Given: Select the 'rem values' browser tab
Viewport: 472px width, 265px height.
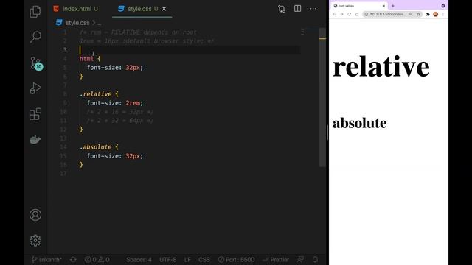Looking at the screenshot, I should pyautogui.click(x=359, y=6).
